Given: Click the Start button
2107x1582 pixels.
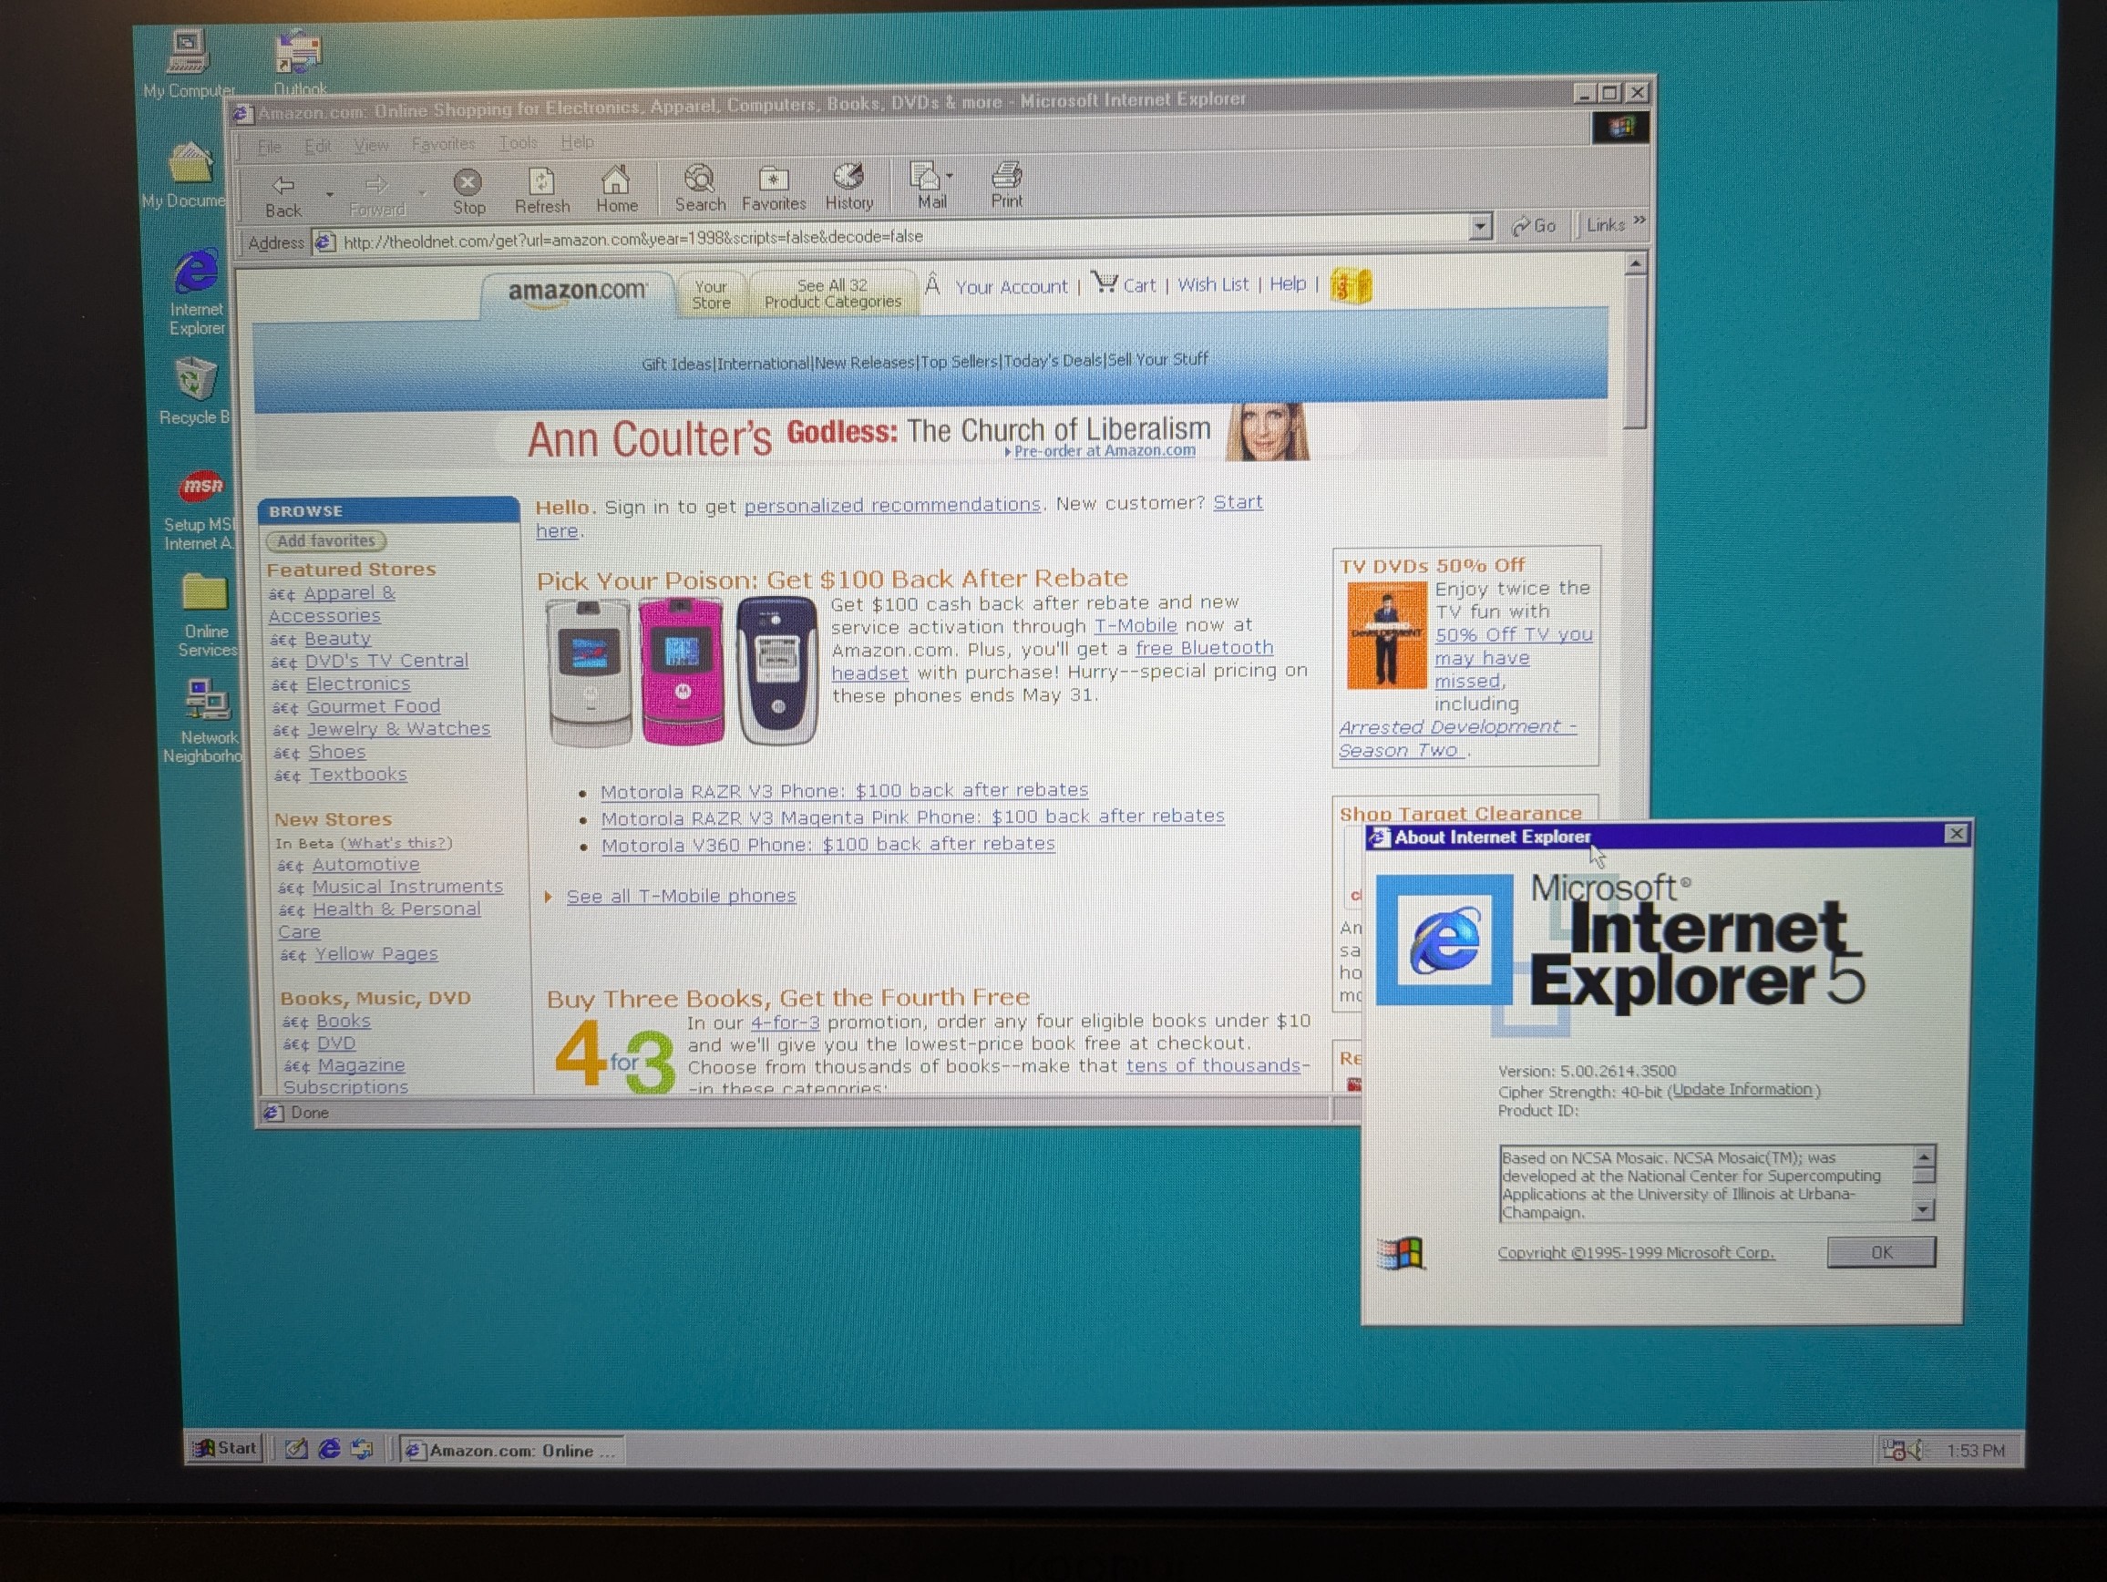Looking at the screenshot, I should point(225,1448).
